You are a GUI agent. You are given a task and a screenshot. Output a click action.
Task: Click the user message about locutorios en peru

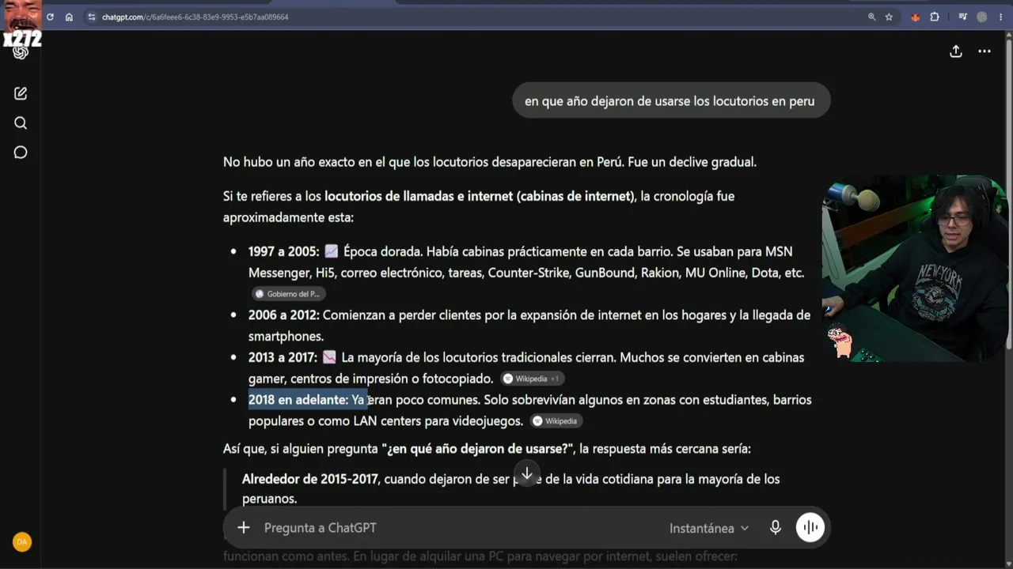point(670,101)
